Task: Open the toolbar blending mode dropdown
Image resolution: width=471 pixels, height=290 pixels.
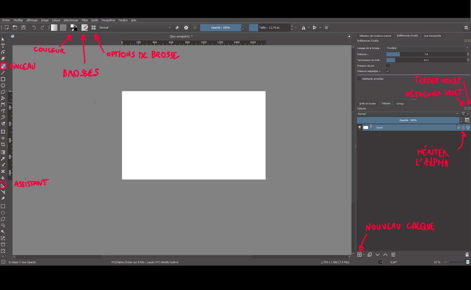Action: tap(135, 28)
